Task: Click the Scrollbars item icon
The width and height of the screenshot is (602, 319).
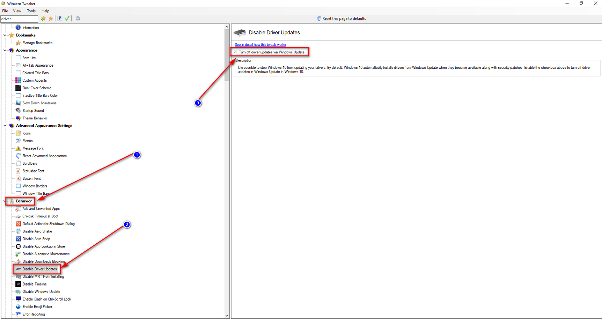Action: (18, 163)
